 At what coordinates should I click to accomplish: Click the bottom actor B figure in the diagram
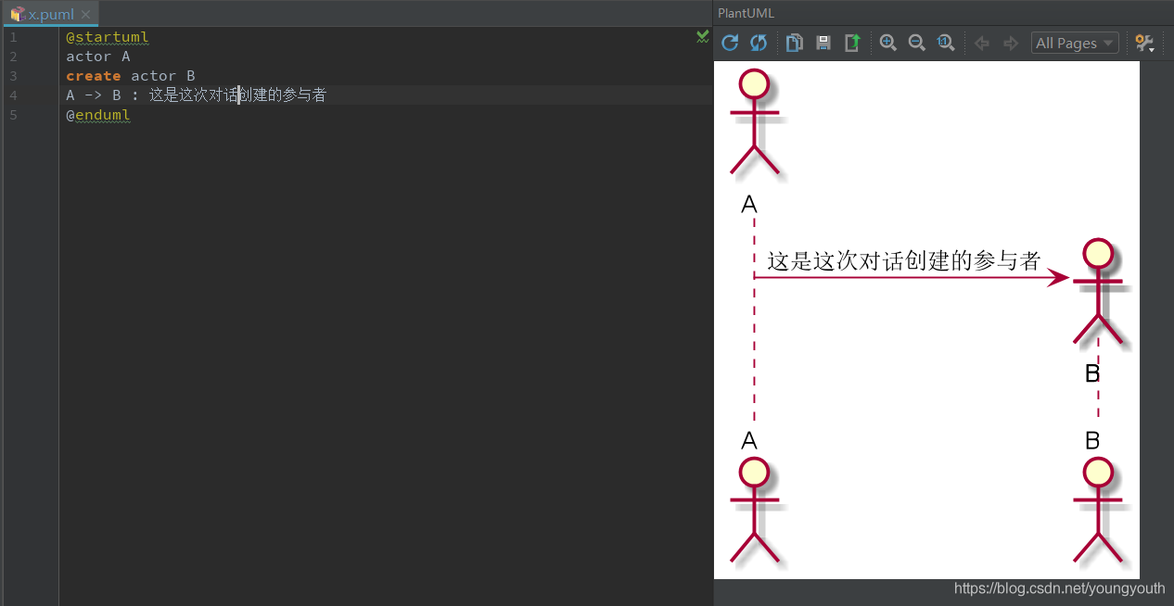point(1098,510)
